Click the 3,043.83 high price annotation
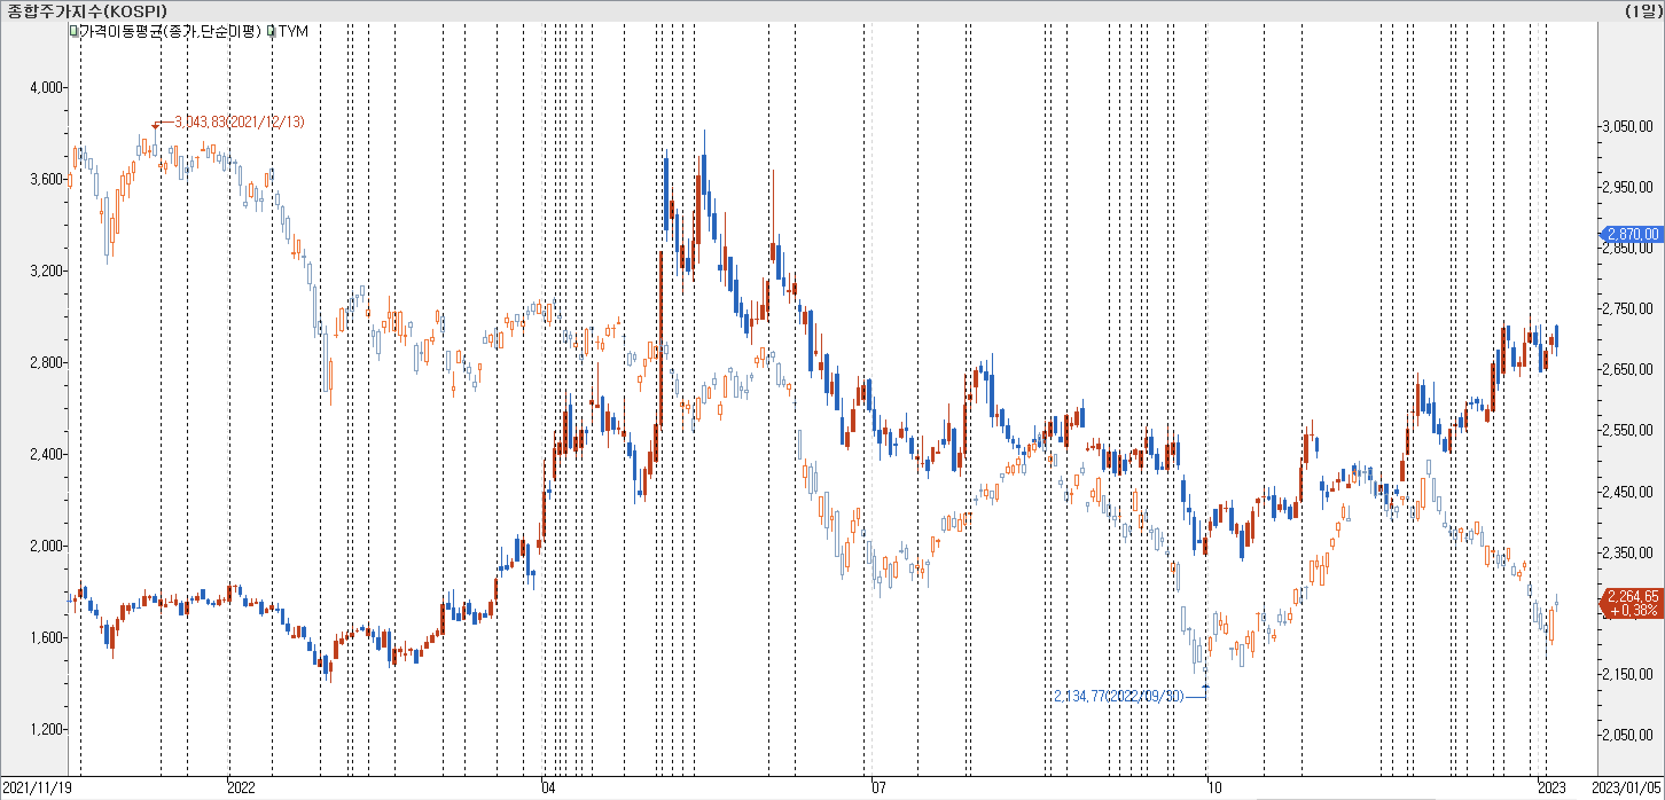This screenshot has height=800, width=1665. [239, 122]
